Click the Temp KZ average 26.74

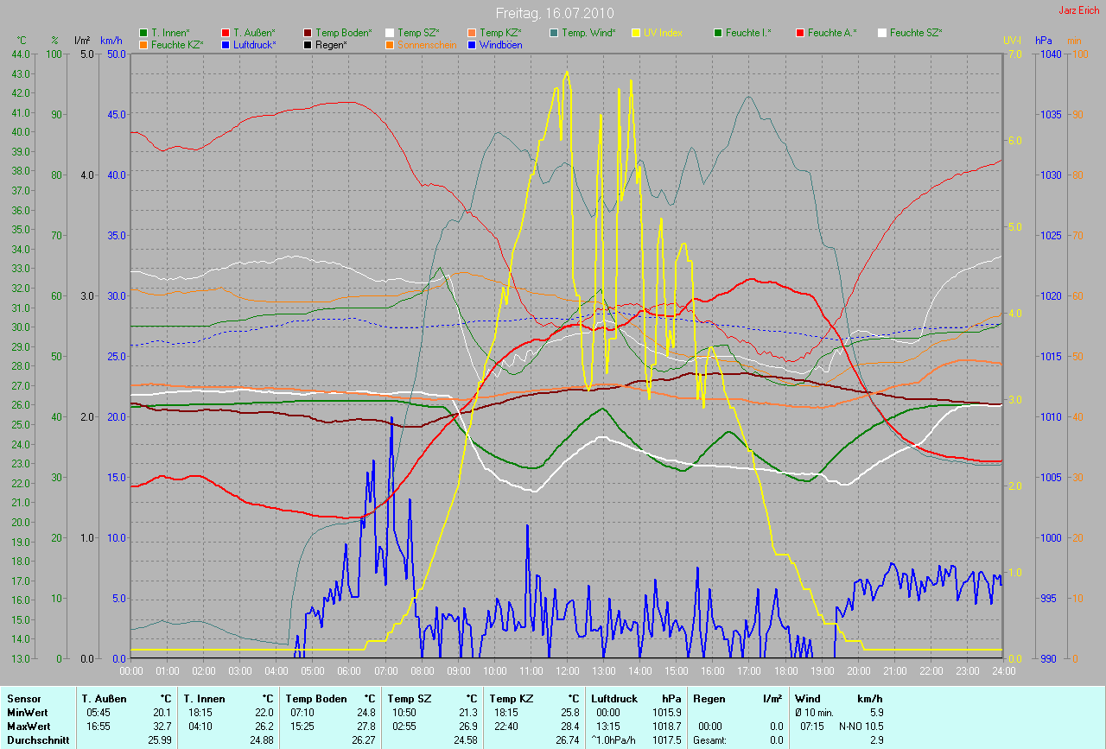click(567, 740)
